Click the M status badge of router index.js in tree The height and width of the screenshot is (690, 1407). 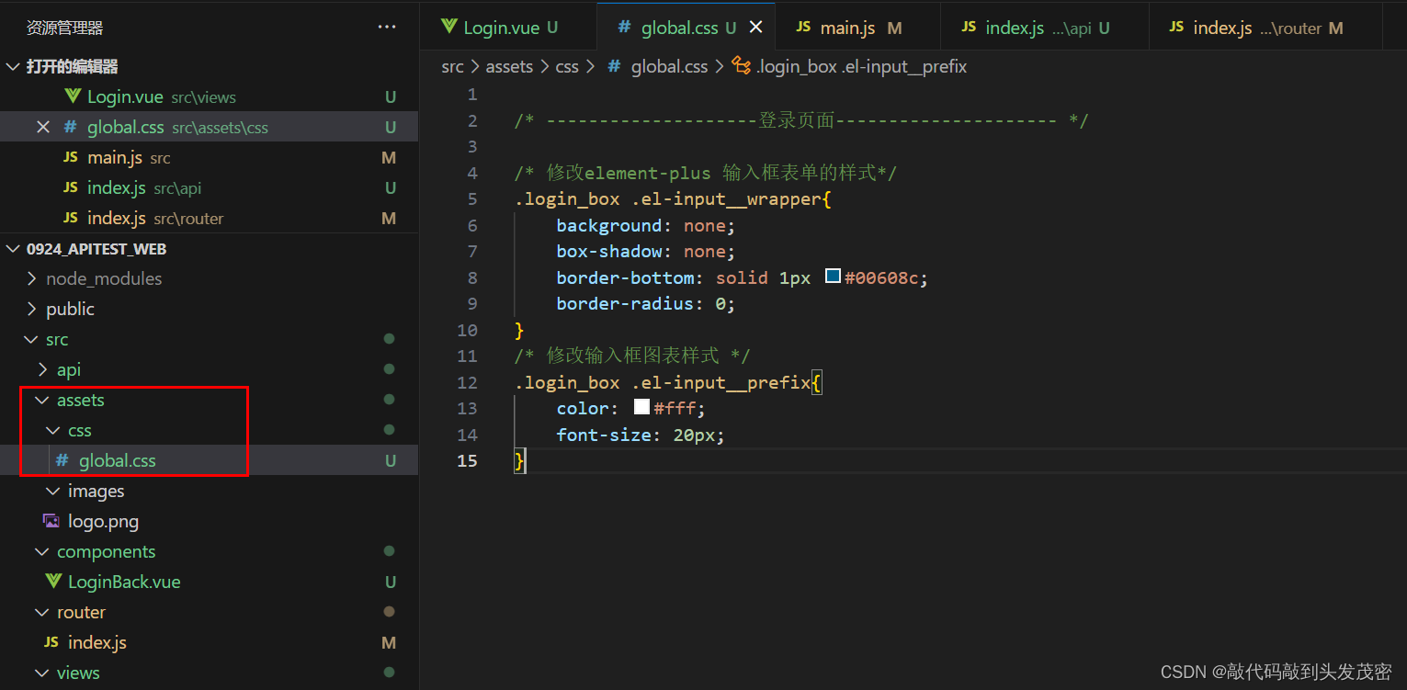tap(389, 642)
